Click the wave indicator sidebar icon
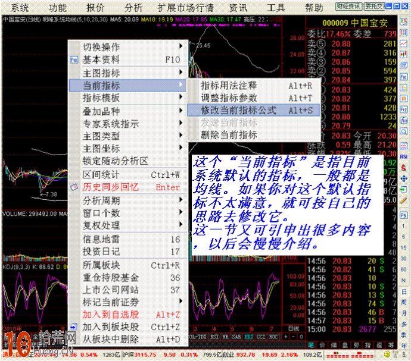411x361 pixels. [x=403, y=146]
